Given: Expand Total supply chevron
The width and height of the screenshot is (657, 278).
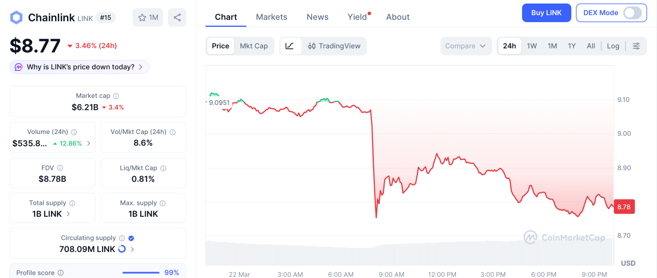Looking at the screenshot, I should (x=68, y=214).
